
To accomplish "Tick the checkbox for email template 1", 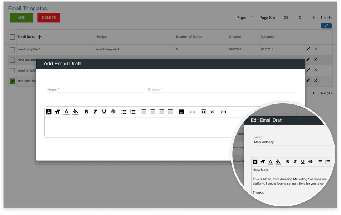I will click(x=13, y=49).
